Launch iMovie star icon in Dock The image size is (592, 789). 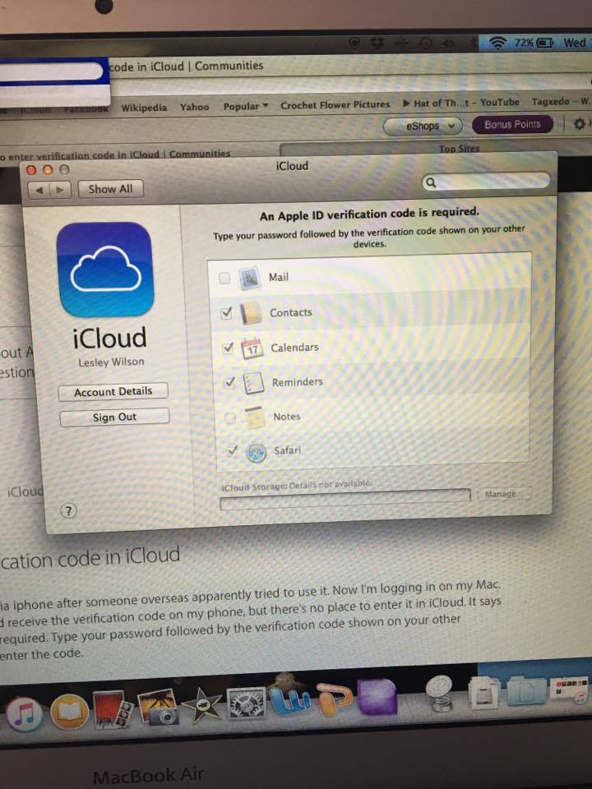201,705
